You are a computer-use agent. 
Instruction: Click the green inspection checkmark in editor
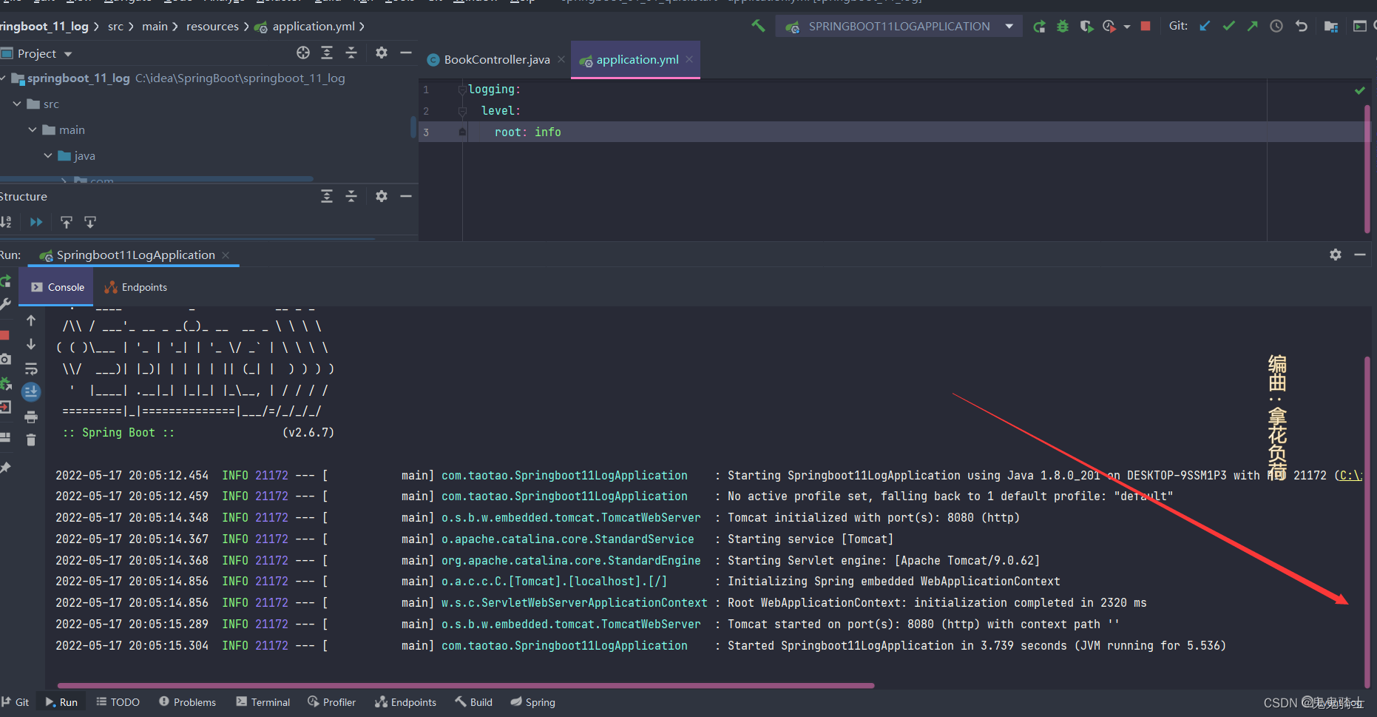coord(1359,90)
